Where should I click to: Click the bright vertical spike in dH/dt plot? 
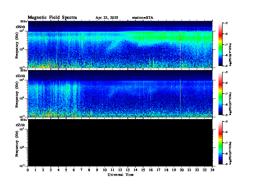180,50
